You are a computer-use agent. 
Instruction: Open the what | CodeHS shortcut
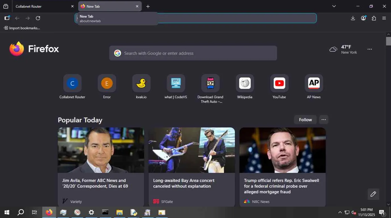(176, 87)
